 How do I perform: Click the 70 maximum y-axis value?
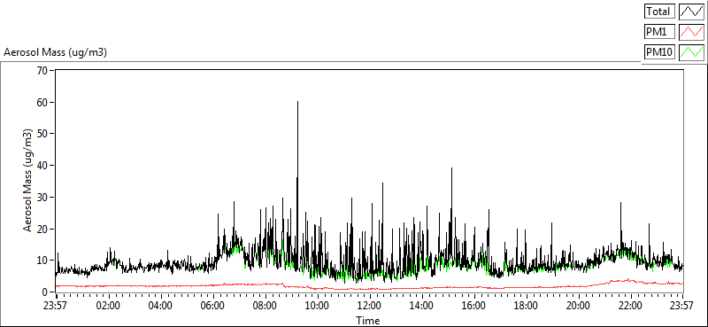(x=43, y=71)
